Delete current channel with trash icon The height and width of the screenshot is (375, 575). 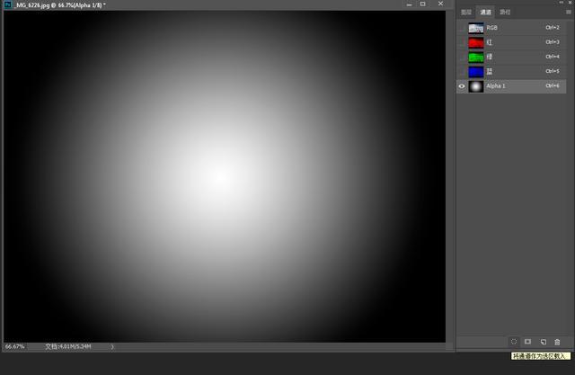(557, 342)
